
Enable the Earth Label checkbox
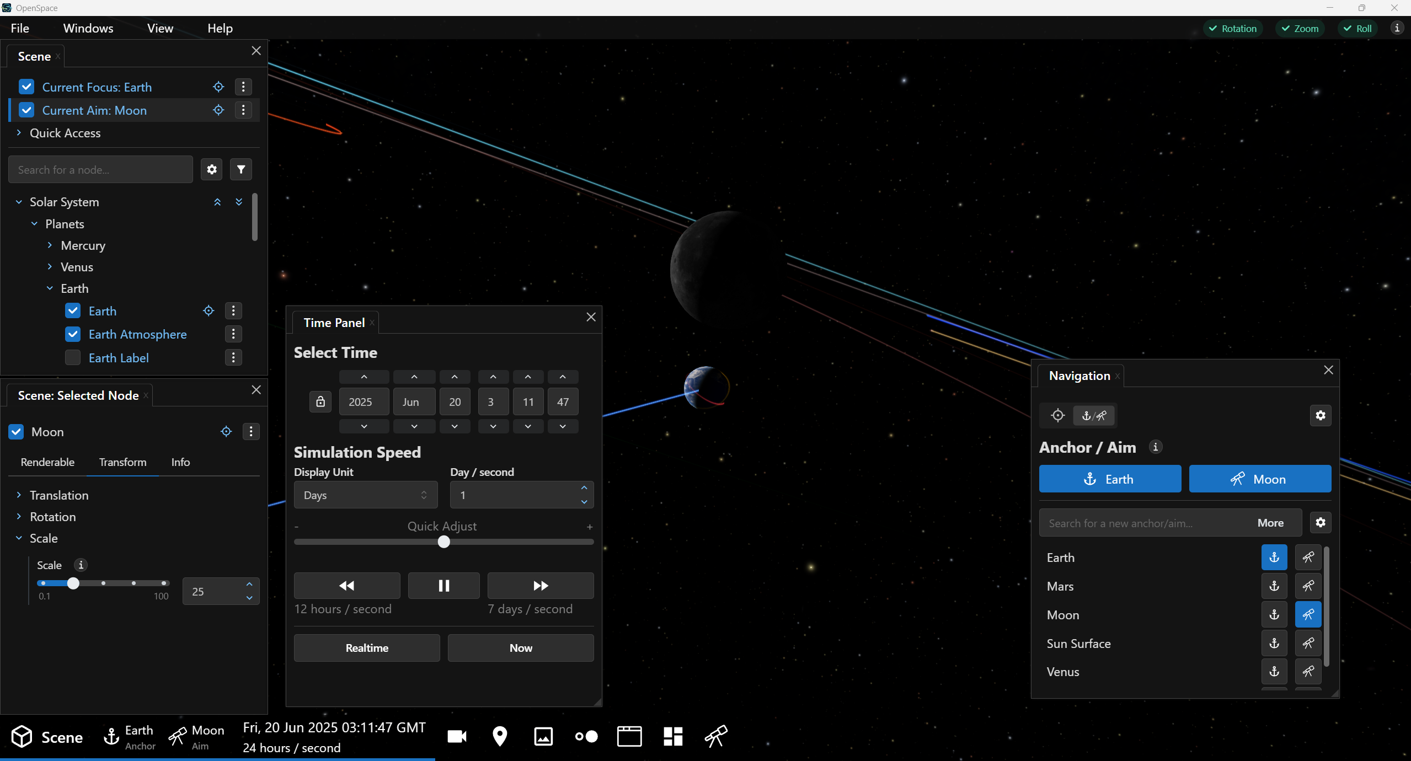click(x=73, y=358)
